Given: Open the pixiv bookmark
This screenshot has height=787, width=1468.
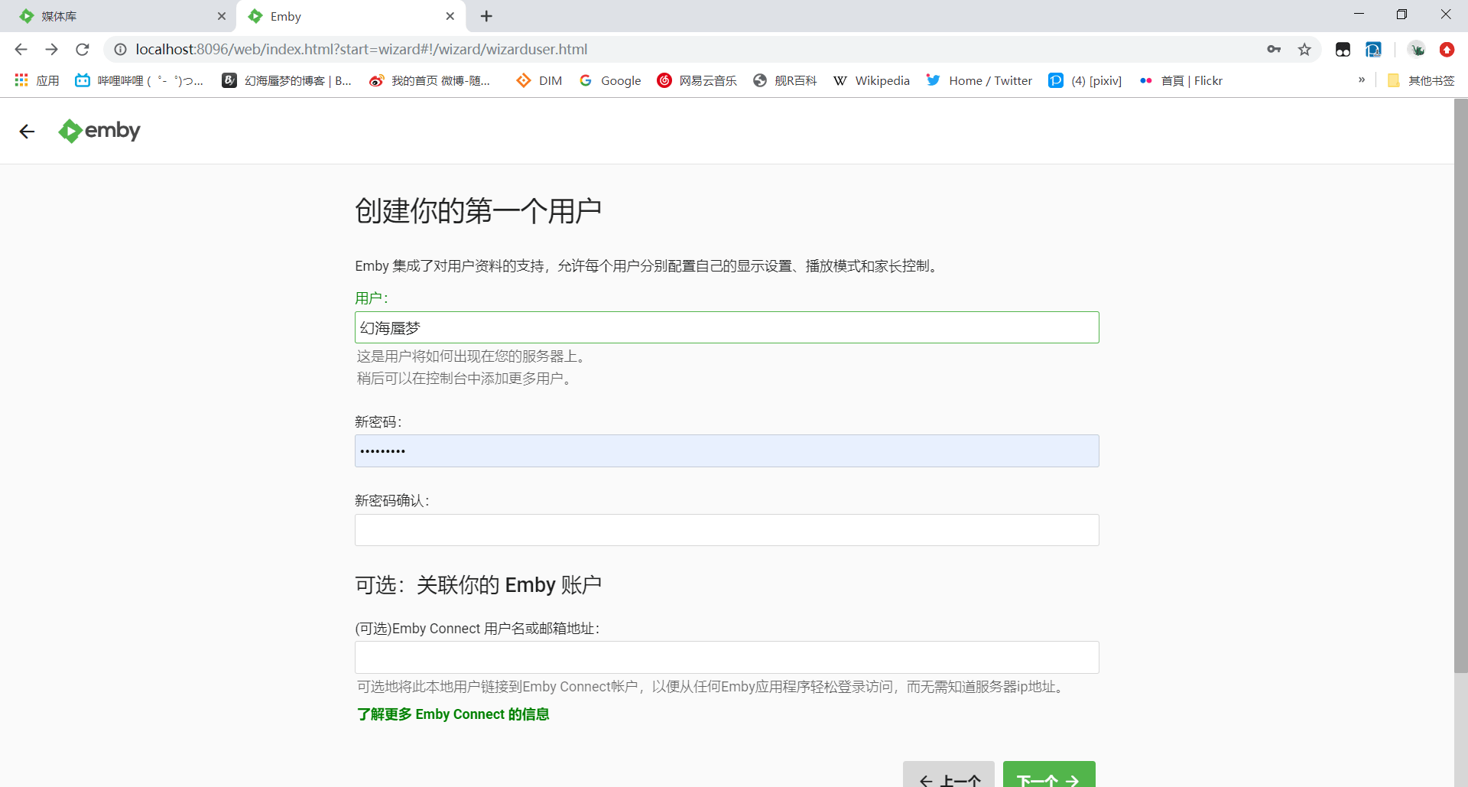Looking at the screenshot, I should click(1085, 80).
